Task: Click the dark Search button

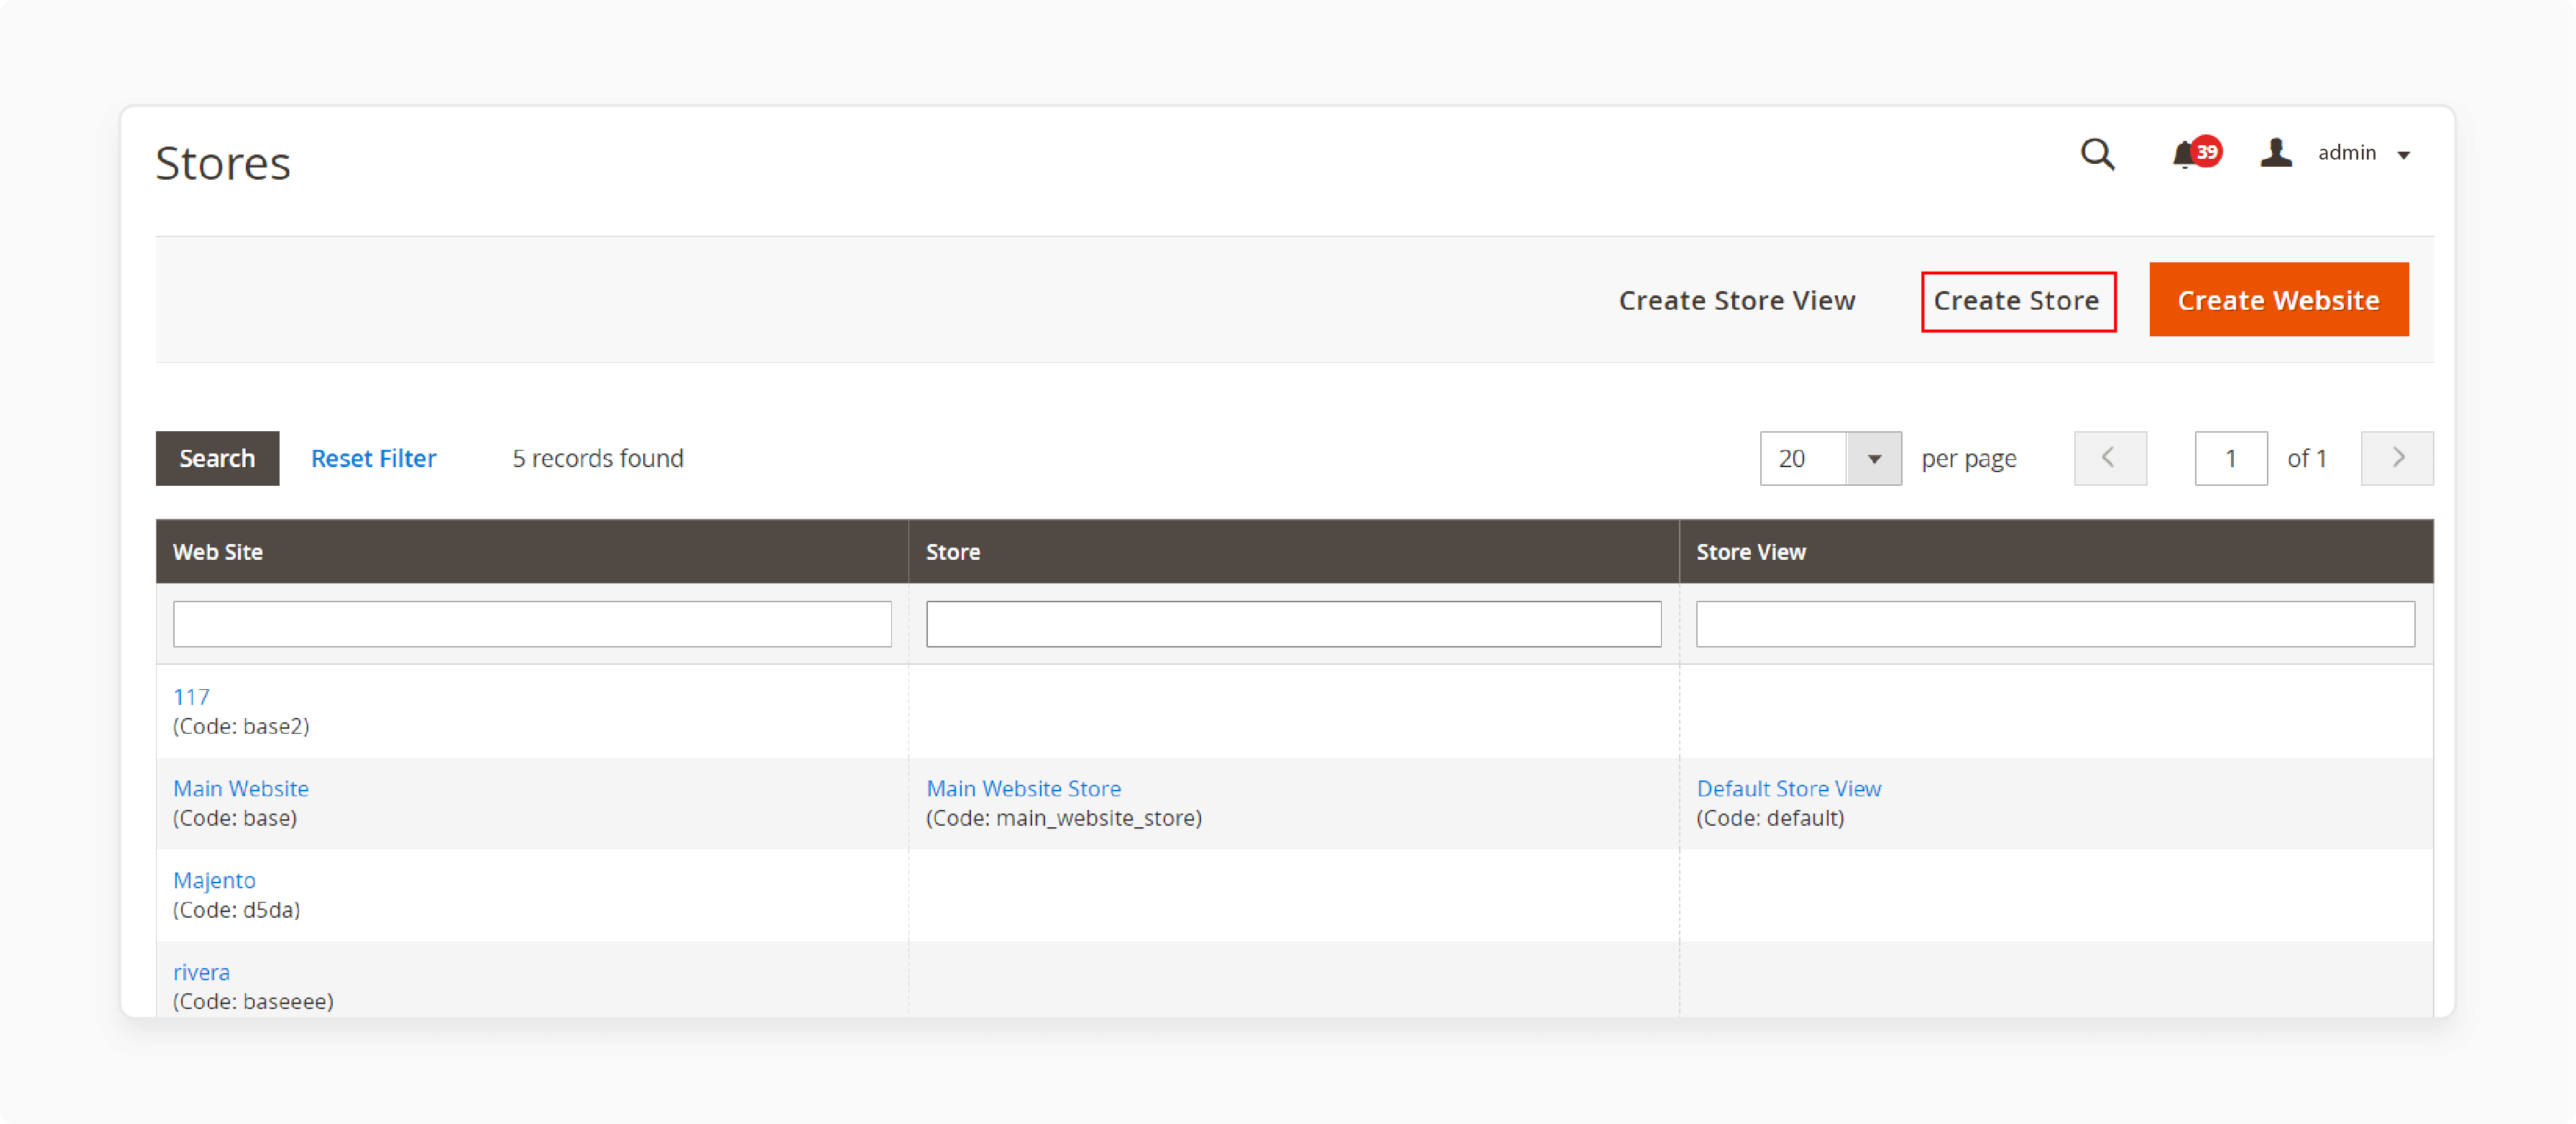Action: (x=217, y=458)
